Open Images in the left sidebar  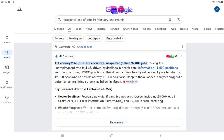click(x=7, y=69)
